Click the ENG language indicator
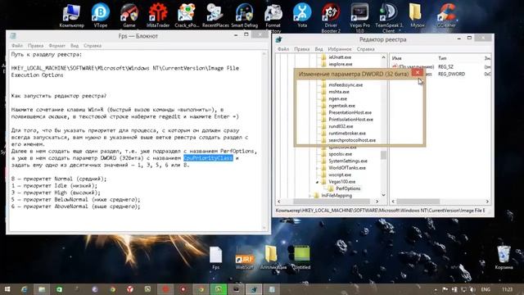This screenshot has height=295, width=524. pyautogui.click(x=486, y=289)
